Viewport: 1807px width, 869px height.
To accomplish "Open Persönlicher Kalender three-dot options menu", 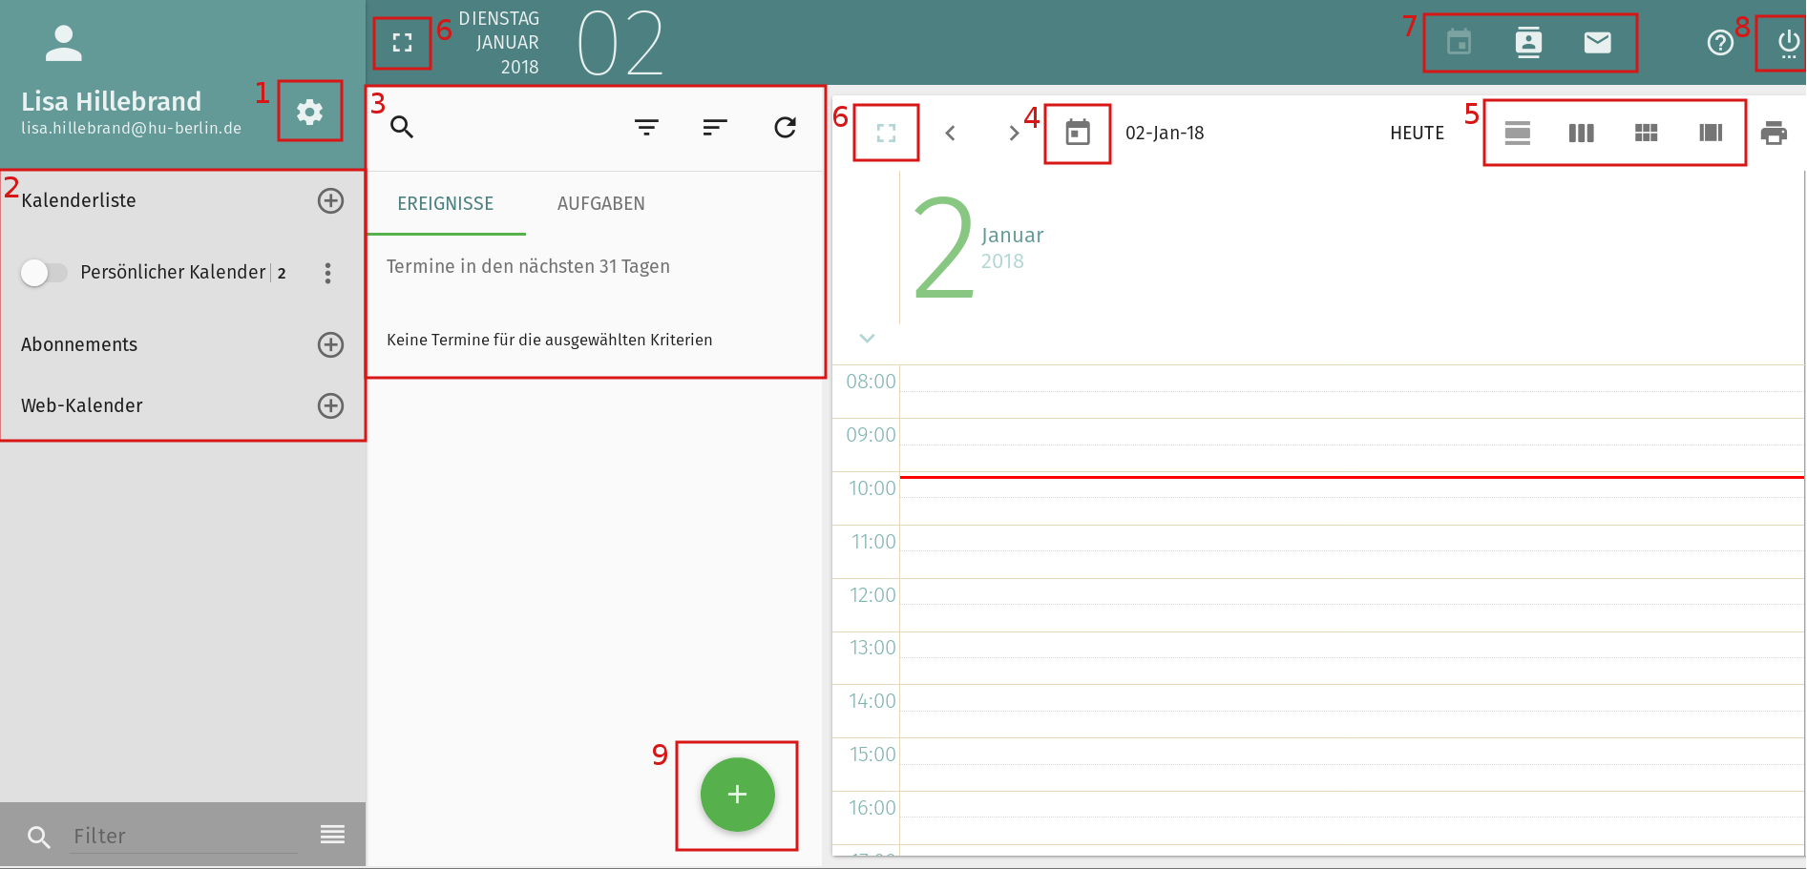I will [x=327, y=273].
